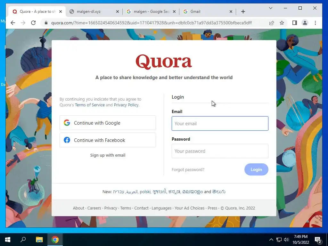
Task: Close the Gmail tab
Action: 231,12
